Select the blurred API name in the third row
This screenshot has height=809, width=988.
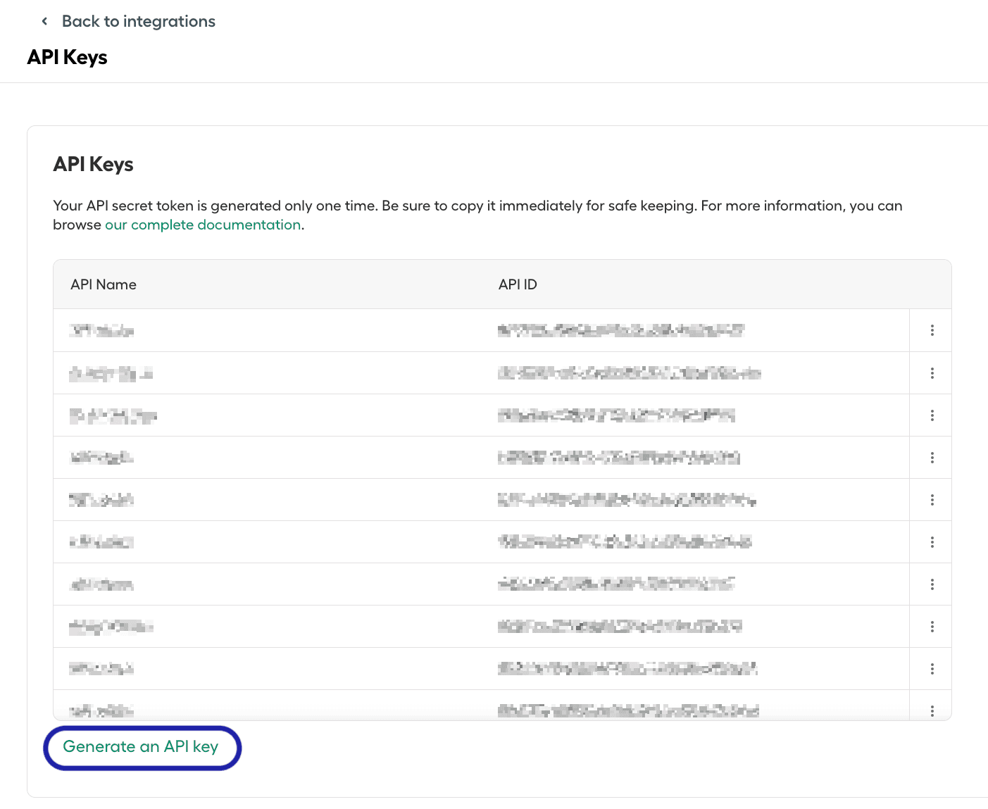point(113,416)
